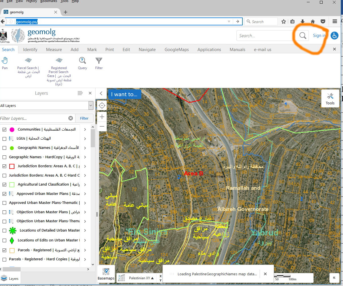Collapse the side panel with left chevron
Image resolution: width=343 pixels, height=286 pixels.
coord(101,93)
